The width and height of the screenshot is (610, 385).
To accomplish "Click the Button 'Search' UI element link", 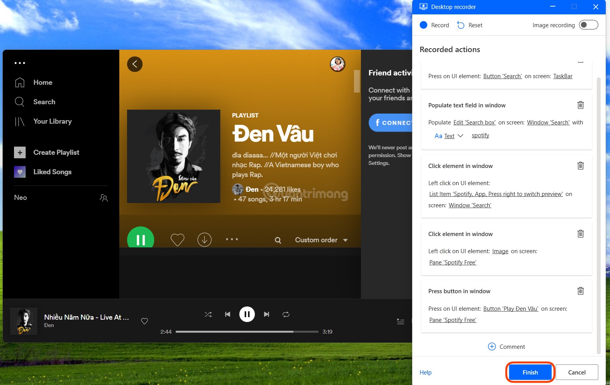I will (502, 76).
